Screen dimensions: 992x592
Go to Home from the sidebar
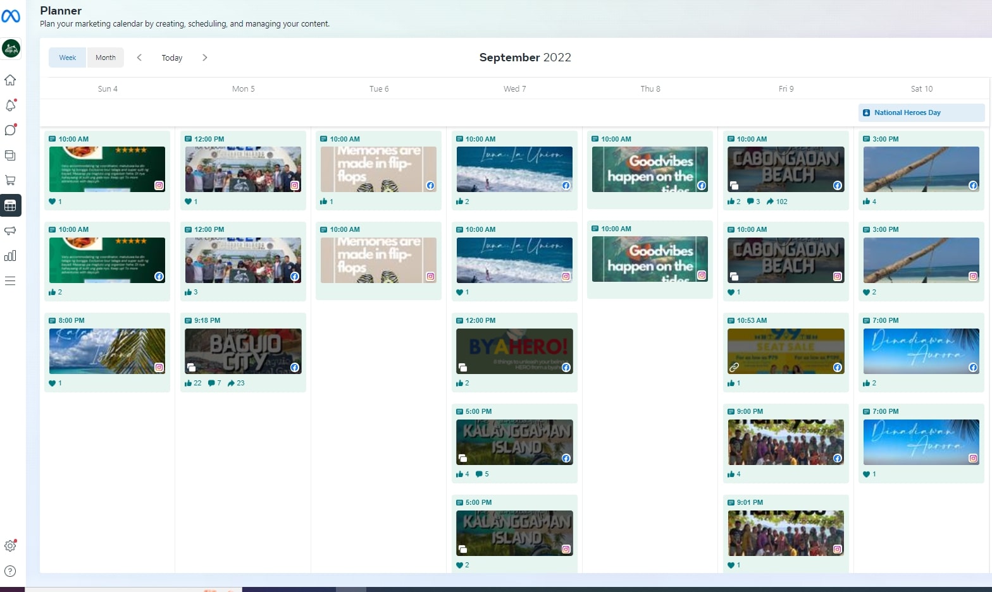pyautogui.click(x=10, y=80)
